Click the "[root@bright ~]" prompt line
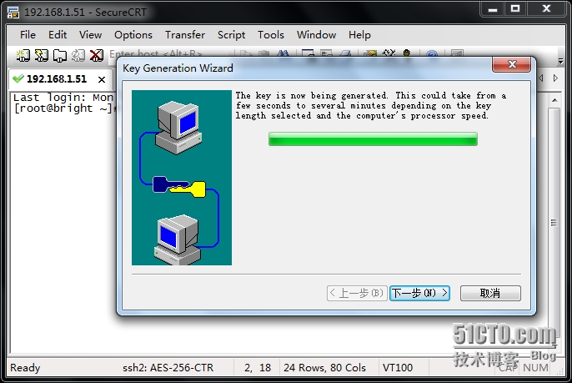 pyautogui.click(x=64, y=108)
